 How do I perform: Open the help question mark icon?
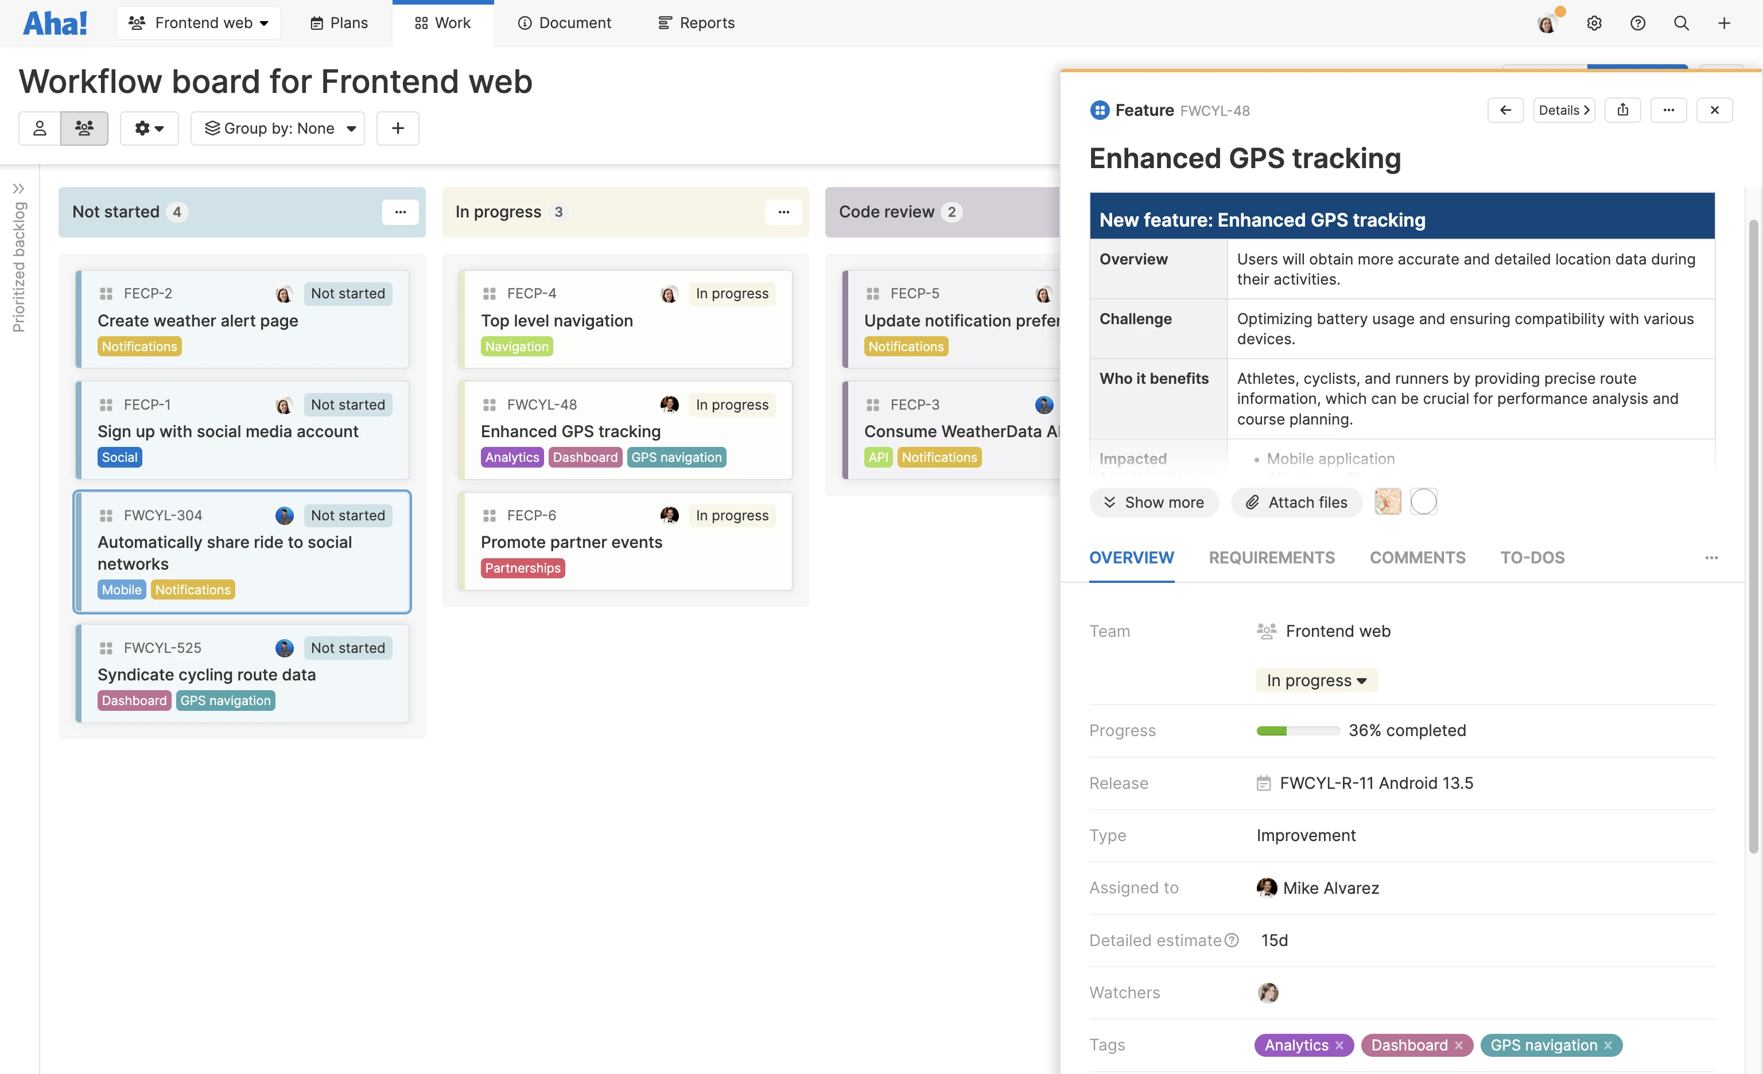point(1637,23)
